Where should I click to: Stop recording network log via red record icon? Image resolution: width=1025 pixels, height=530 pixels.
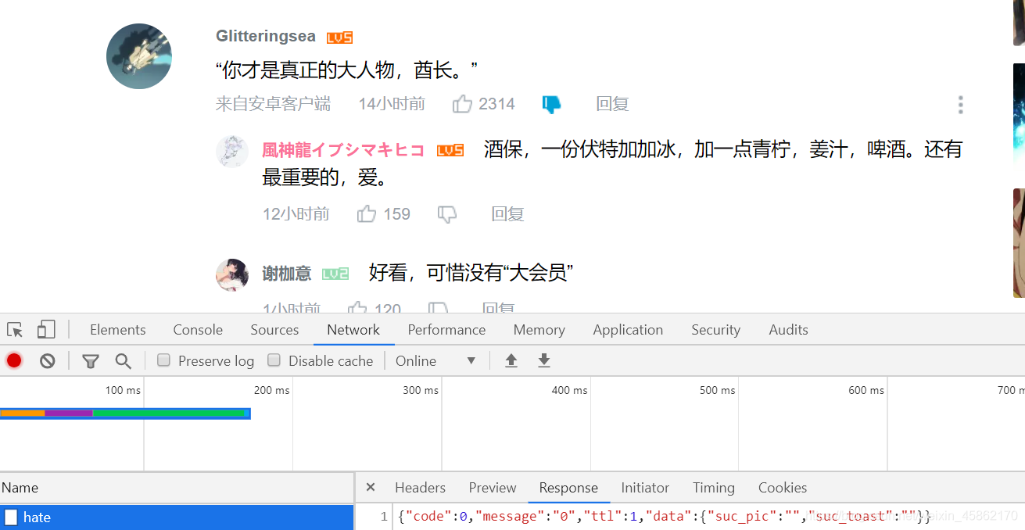click(16, 360)
